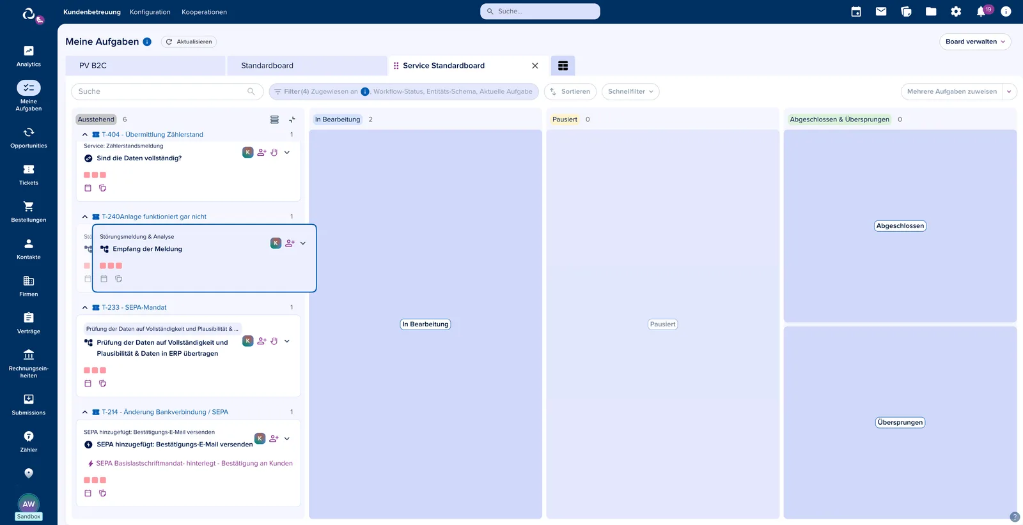Open Tickets in the sidebar
The width and height of the screenshot is (1023, 525).
29,174
